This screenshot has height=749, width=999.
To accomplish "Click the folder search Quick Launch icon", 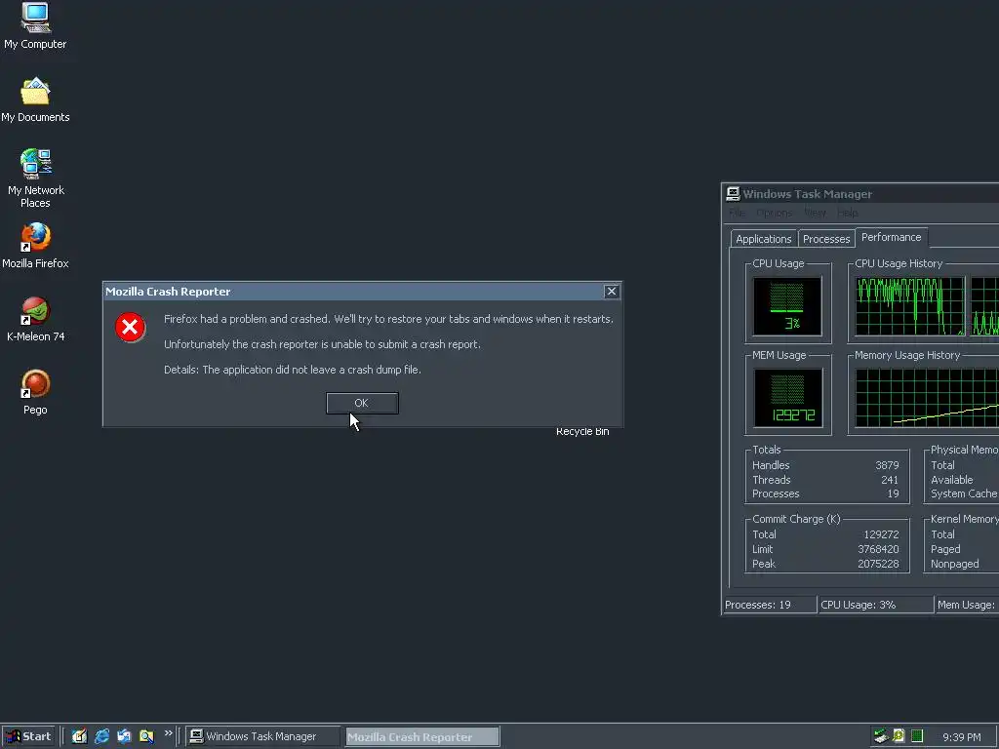I will [x=146, y=736].
